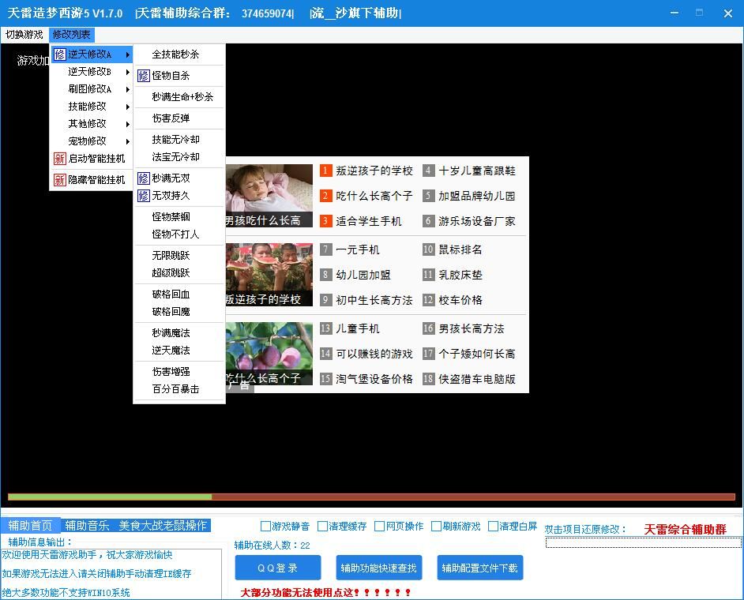Open the 切换游戏 menu
This screenshot has height=600, width=744.
click(24, 35)
